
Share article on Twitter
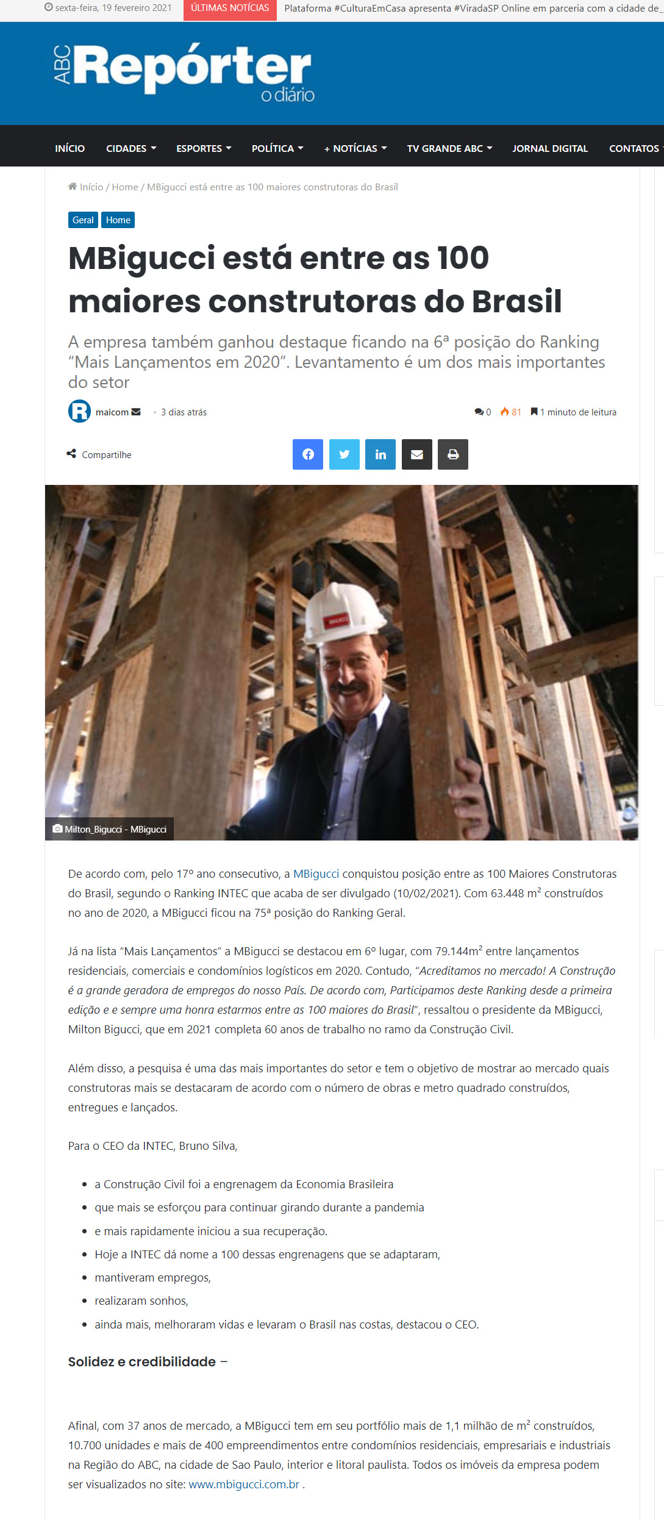[344, 454]
